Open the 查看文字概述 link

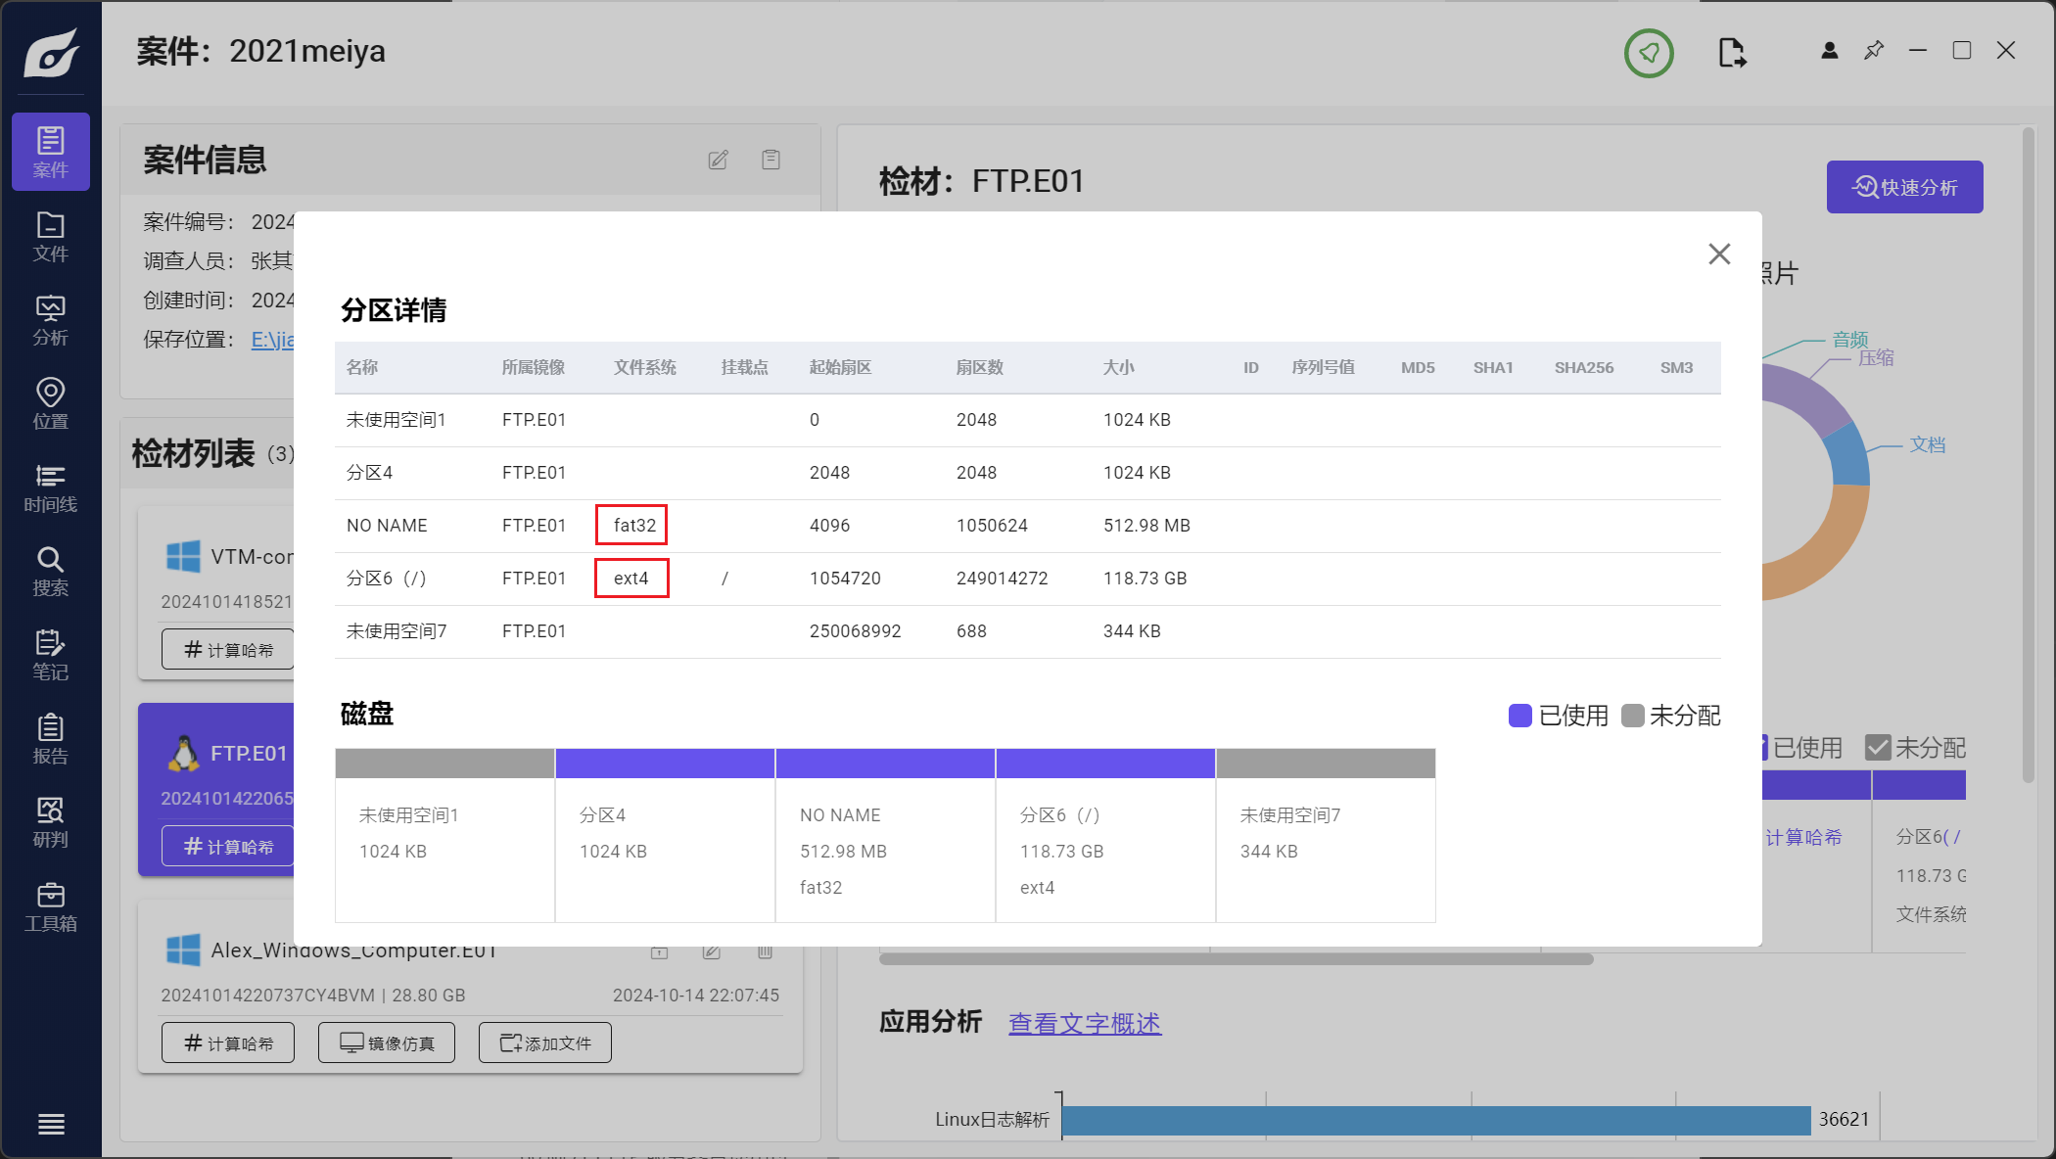1085,1023
